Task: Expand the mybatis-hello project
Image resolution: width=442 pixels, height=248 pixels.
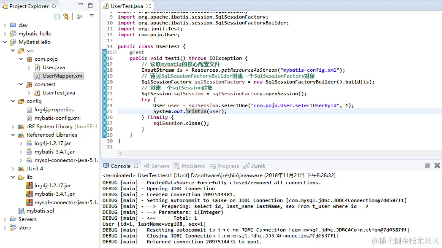Action: click(x=5, y=34)
